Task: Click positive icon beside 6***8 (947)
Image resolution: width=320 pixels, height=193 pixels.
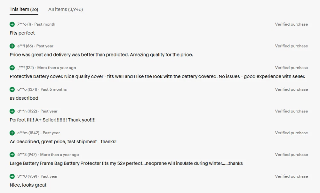Action: (12, 155)
